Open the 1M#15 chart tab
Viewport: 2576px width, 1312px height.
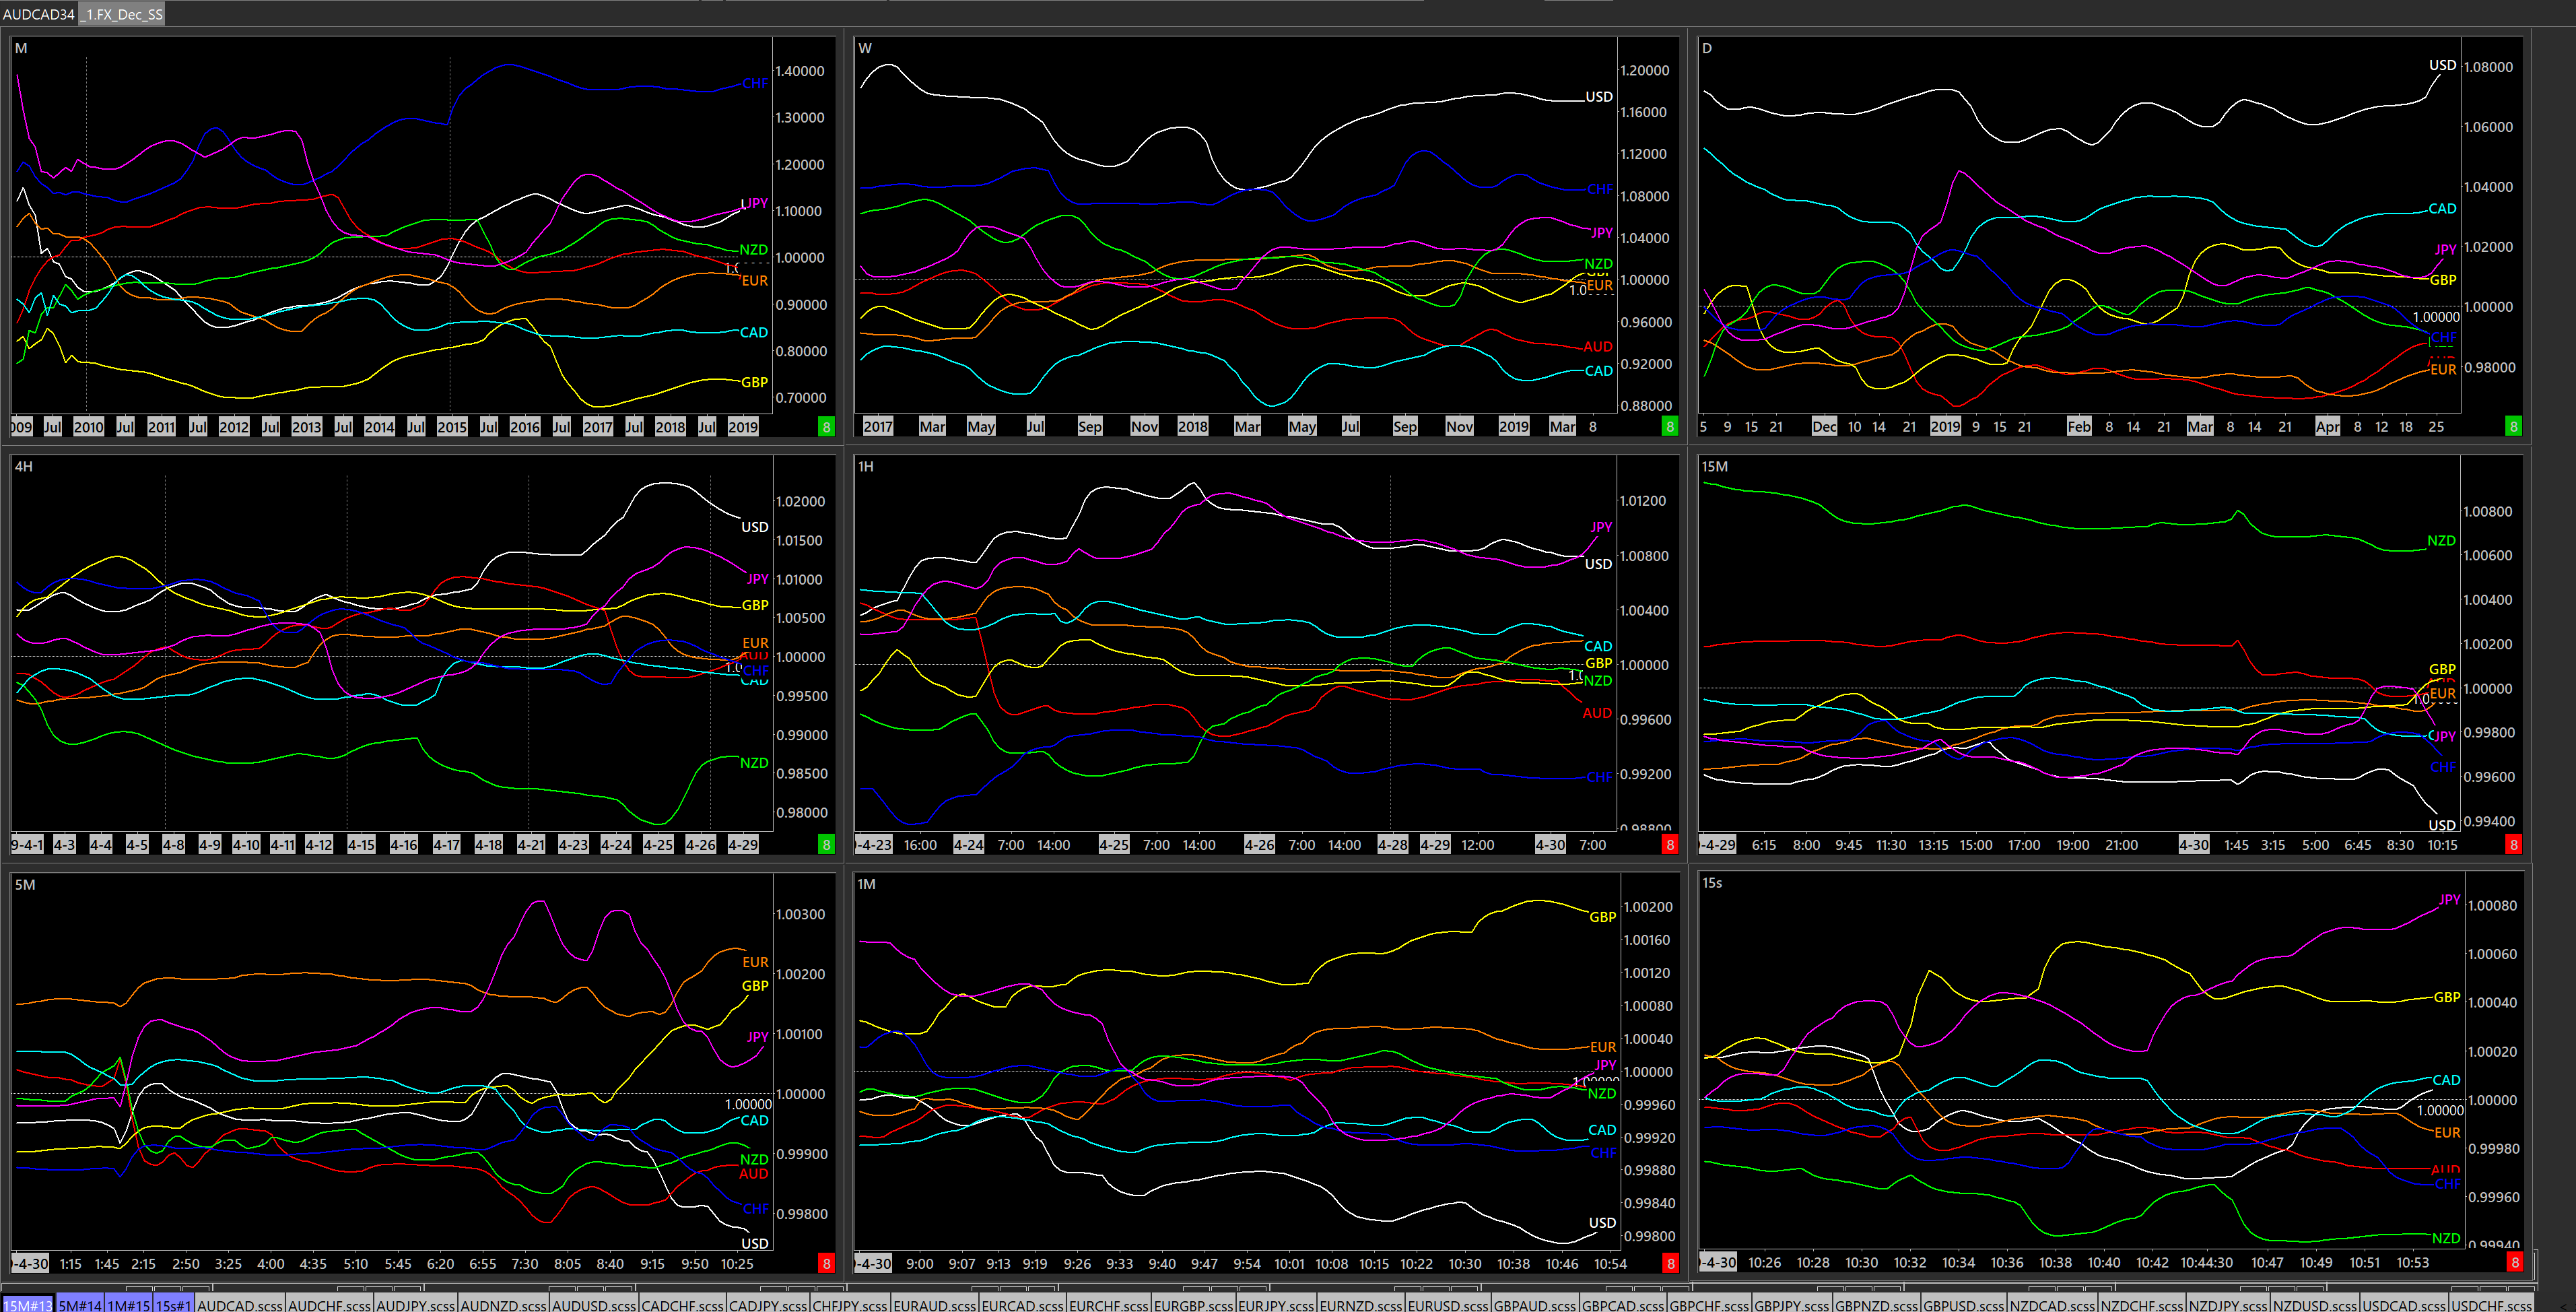pos(128,1305)
